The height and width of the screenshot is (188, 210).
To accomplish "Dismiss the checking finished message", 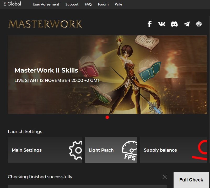I will [x=164, y=177].
